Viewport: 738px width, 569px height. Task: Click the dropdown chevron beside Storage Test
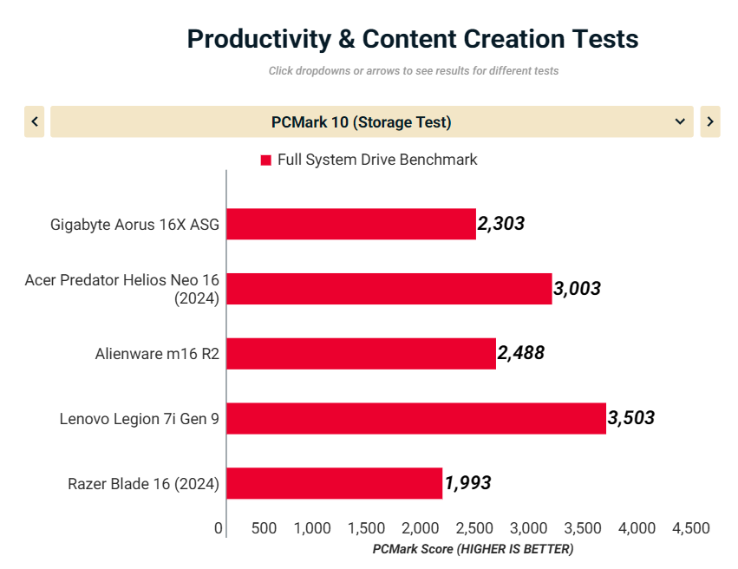point(680,121)
